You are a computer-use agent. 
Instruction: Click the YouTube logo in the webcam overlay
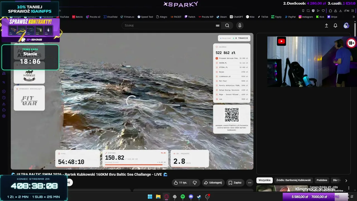coord(281,41)
